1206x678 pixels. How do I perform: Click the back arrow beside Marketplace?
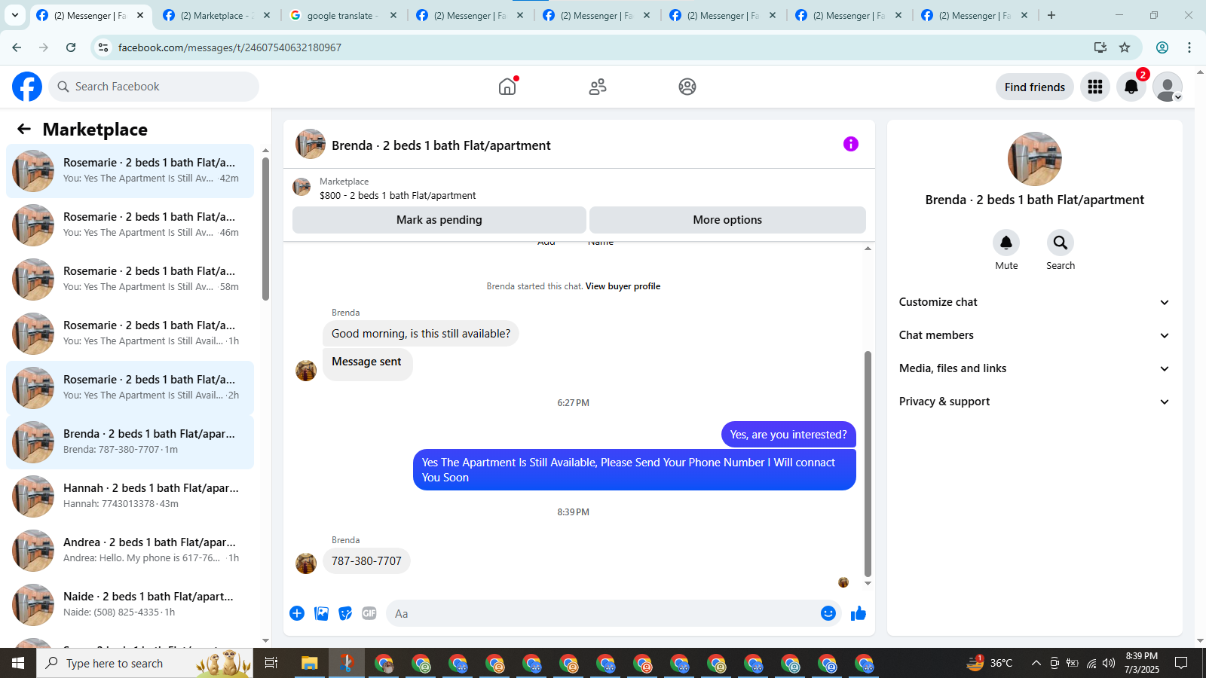(x=24, y=129)
